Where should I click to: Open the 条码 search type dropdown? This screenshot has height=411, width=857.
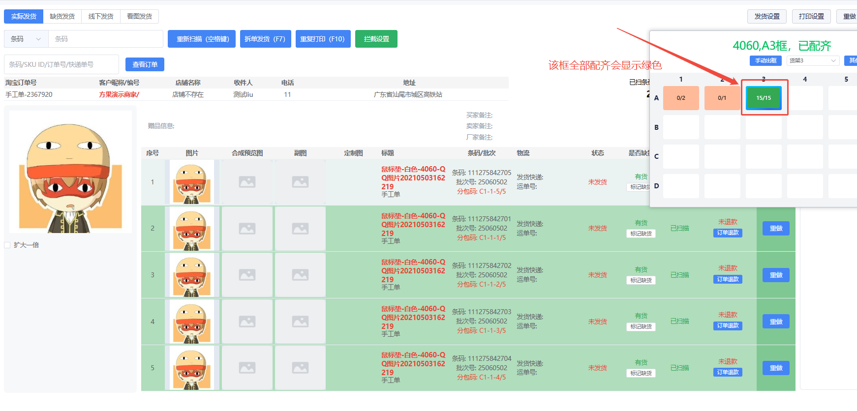[x=26, y=39]
